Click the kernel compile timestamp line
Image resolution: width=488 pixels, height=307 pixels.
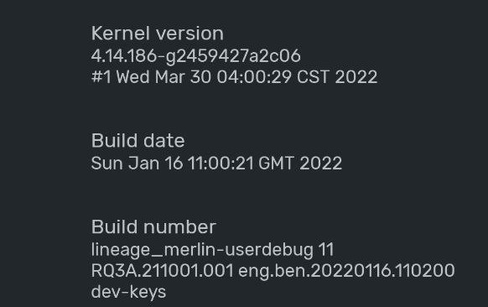234,77
